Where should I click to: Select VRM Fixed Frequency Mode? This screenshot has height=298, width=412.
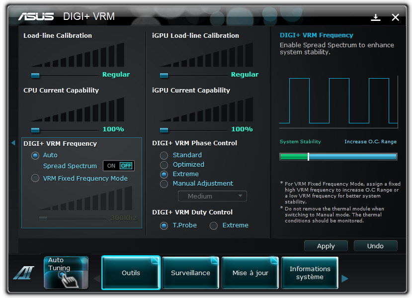click(35, 178)
